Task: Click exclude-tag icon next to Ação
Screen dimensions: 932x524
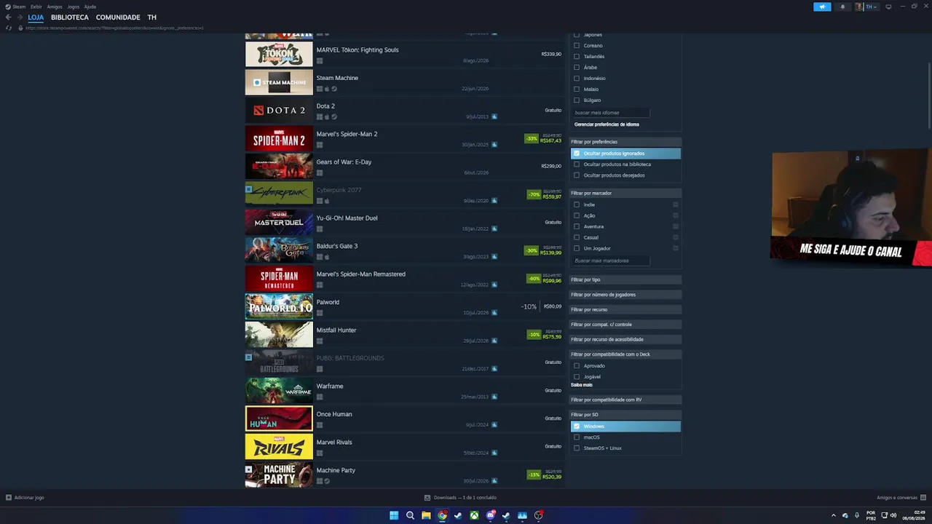Action: point(676,215)
